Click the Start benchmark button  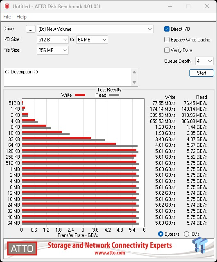(201, 73)
